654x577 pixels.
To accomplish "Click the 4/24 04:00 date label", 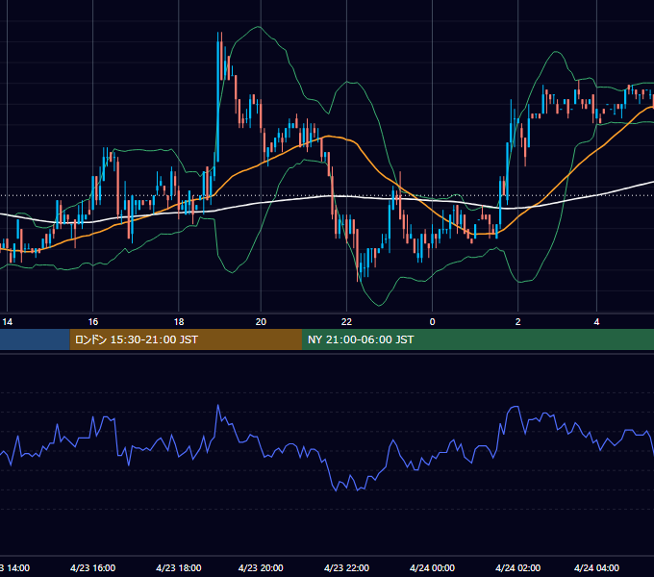I will 597,567.
